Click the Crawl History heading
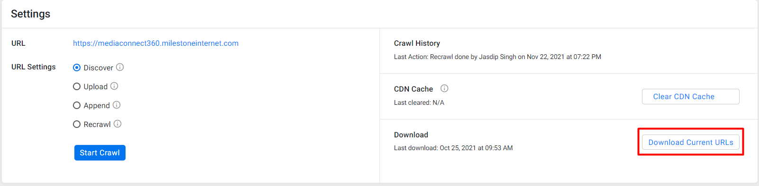The height and width of the screenshot is (186, 759). (x=417, y=43)
